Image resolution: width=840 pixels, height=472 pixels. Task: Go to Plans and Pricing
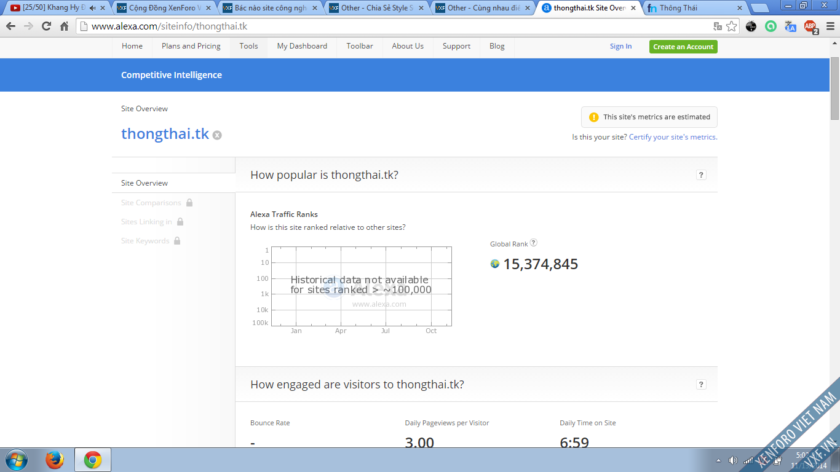(191, 46)
